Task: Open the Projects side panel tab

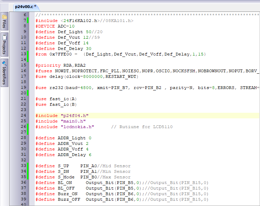Action: [5, 45]
